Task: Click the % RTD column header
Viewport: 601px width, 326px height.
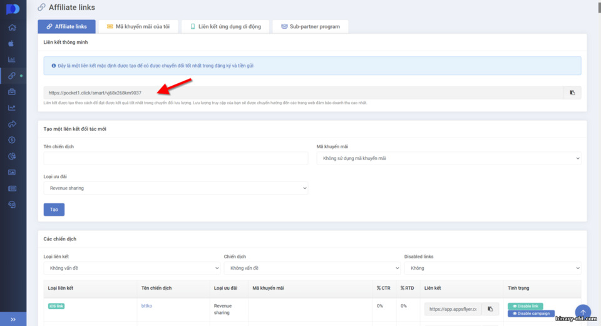Action: pos(407,288)
